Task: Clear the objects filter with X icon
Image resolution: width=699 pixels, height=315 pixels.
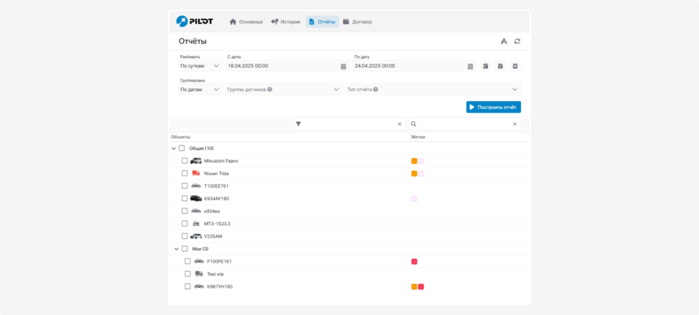Action: [400, 124]
